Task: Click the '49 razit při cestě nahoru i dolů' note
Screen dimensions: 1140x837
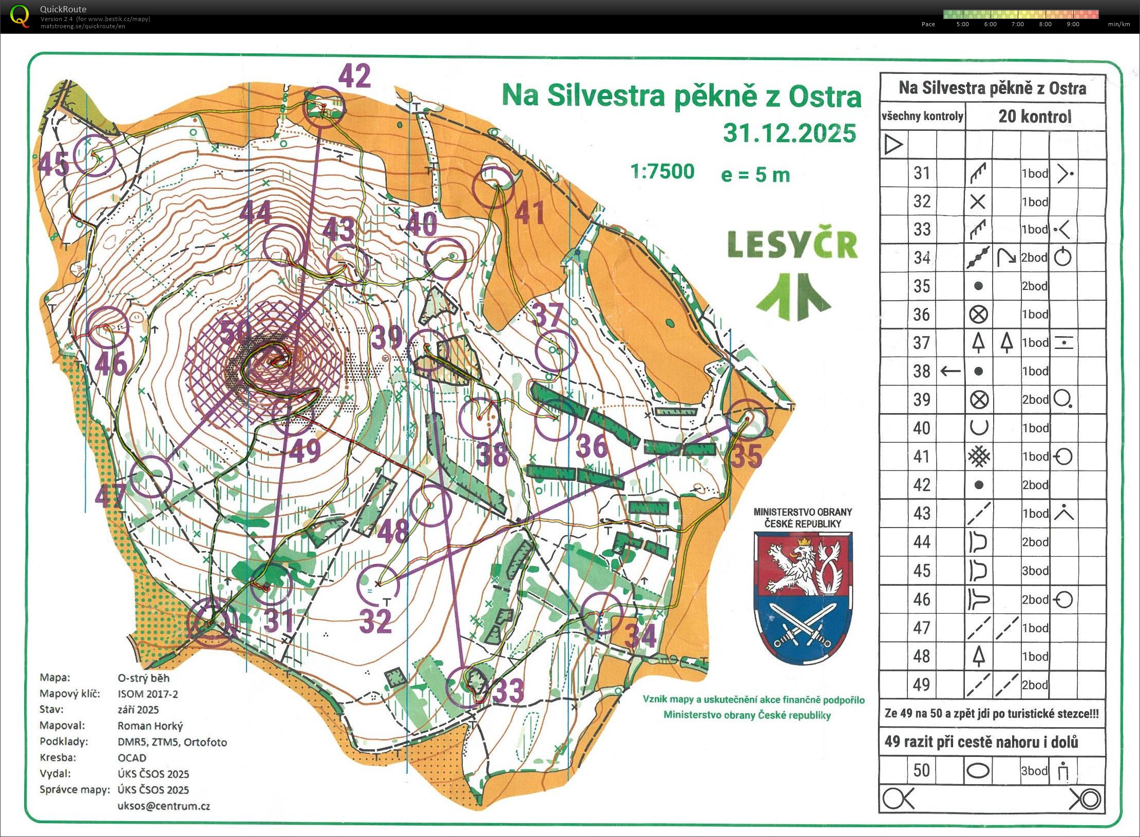Action: click(x=981, y=742)
